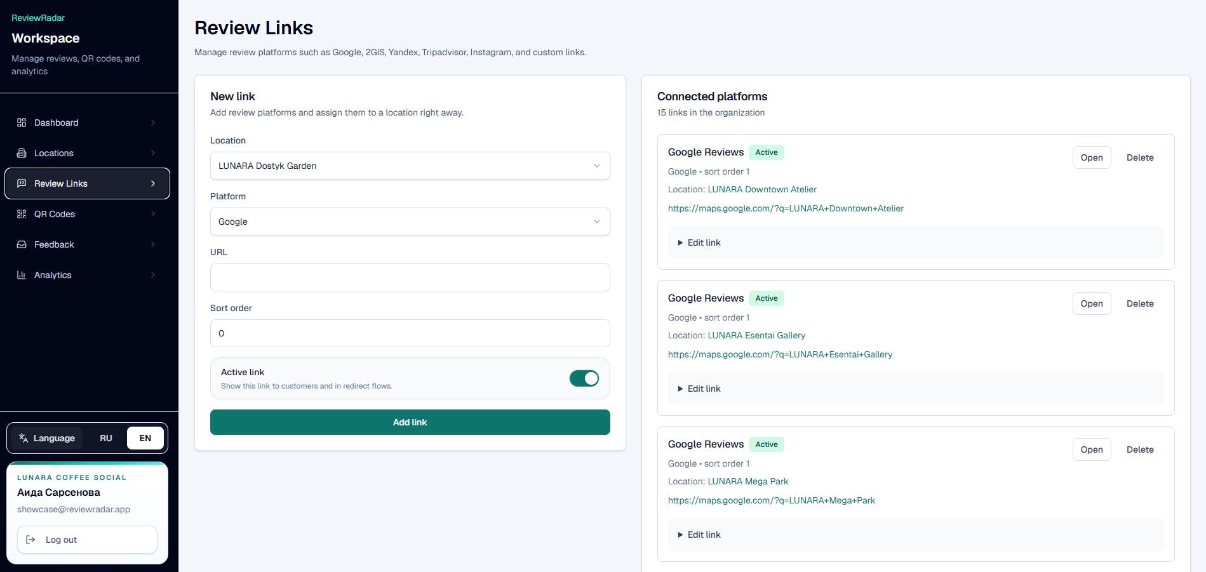Click the Analytics bar chart icon
Screen dimensions: 1206x572
point(22,275)
